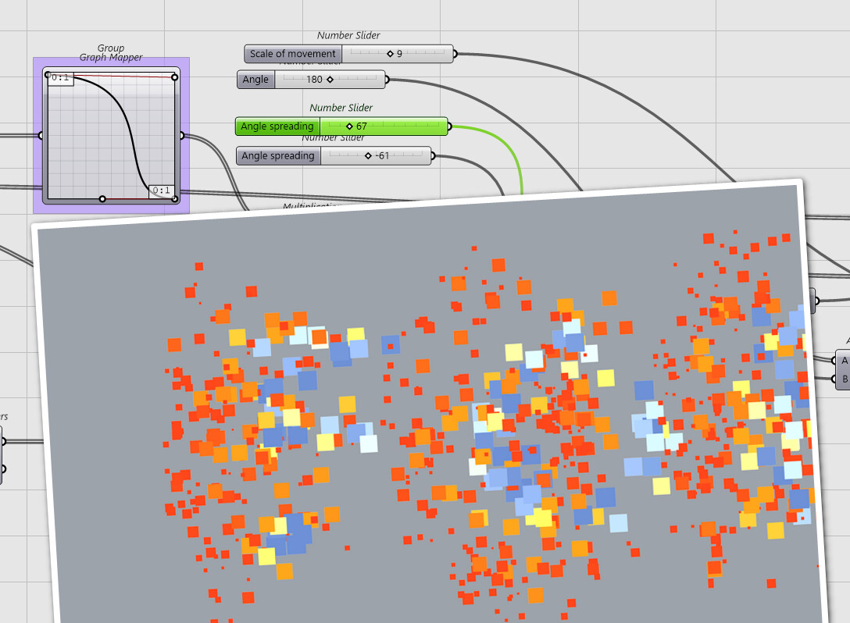Click the -61 Angle spreading name tag
This screenshot has height=623, width=850.
[x=277, y=155]
